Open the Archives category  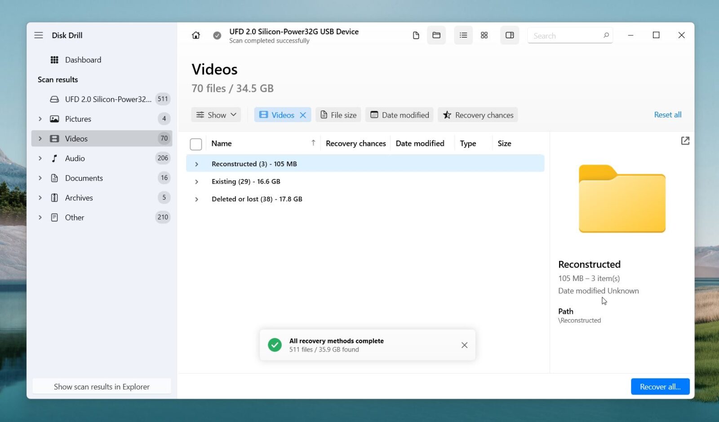pyautogui.click(x=79, y=198)
